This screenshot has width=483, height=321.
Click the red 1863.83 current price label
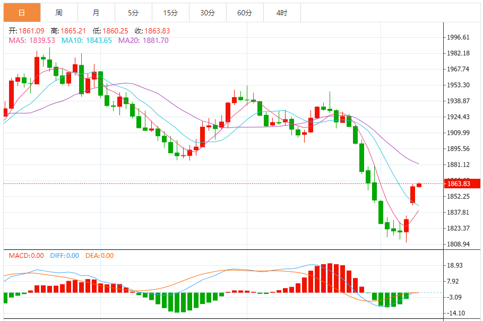462,184
